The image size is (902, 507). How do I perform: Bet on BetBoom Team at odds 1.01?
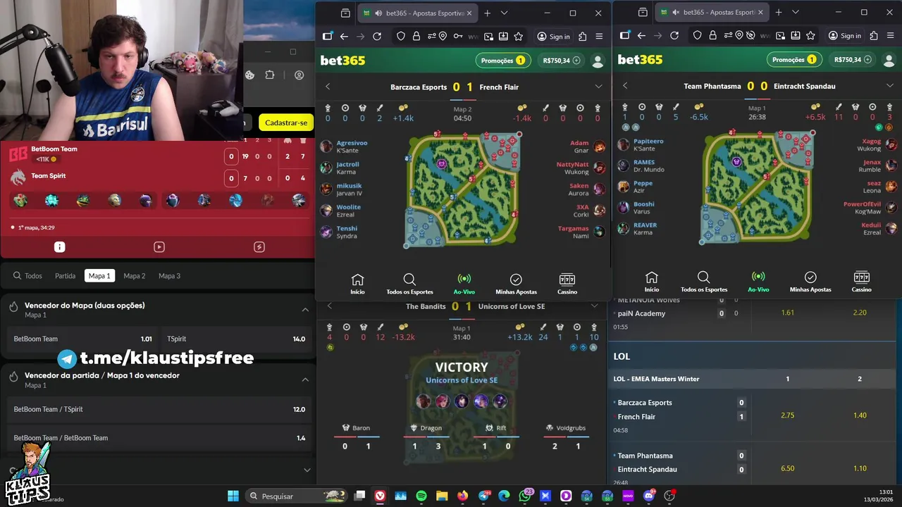tap(82, 339)
